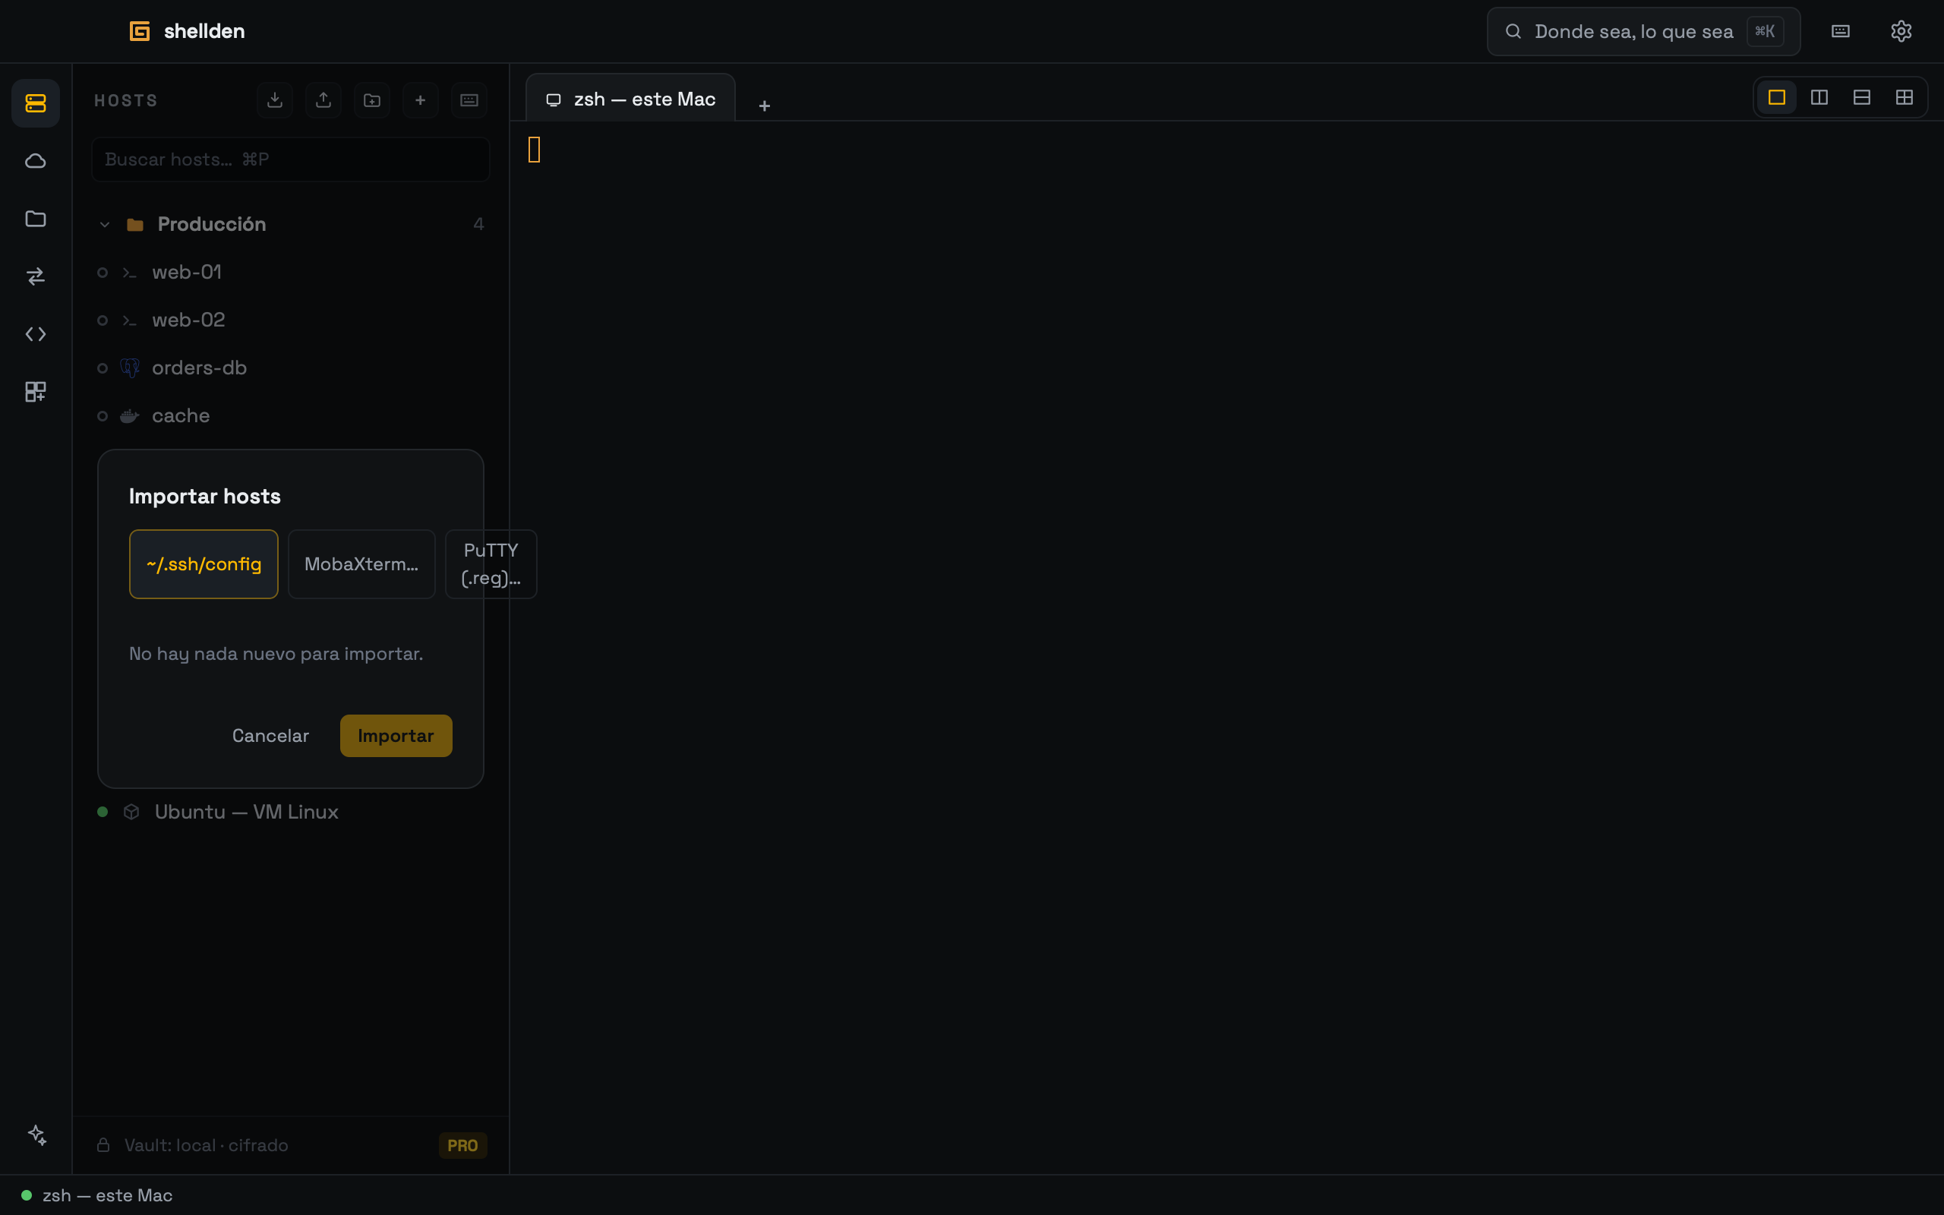Image resolution: width=1944 pixels, height=1215 pixels.
Task: Open the Donde sea, lo que sea search
Action: [x=1643, y=31]
